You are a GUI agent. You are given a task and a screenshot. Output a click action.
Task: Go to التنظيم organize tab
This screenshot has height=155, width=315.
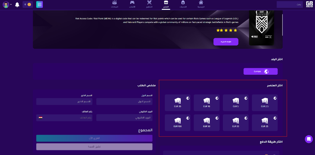(x=149, y=4)
